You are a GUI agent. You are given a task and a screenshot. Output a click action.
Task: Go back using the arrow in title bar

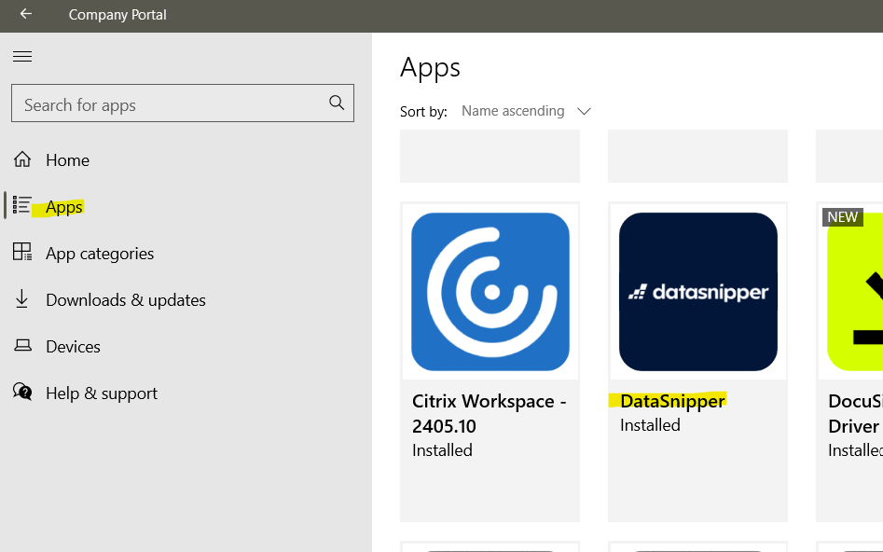point(25,14)
